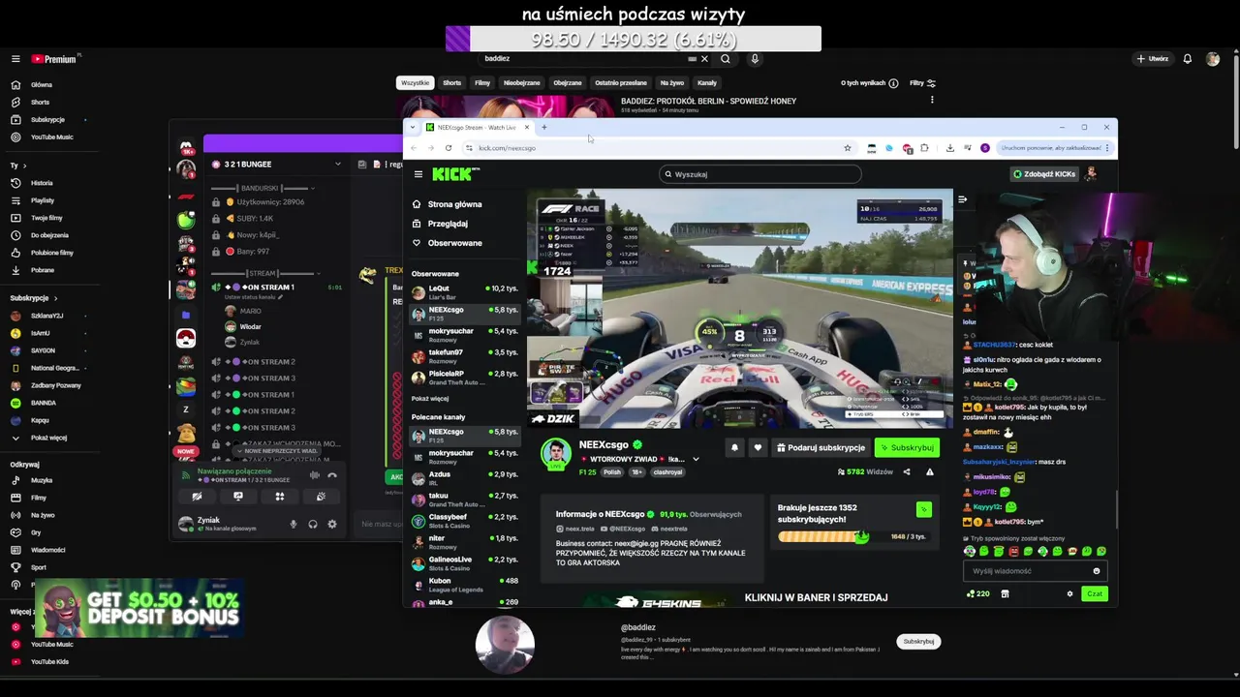Toggle Discord noise suppression icon
Screen dimensions: 1240x697
point(314,475)
